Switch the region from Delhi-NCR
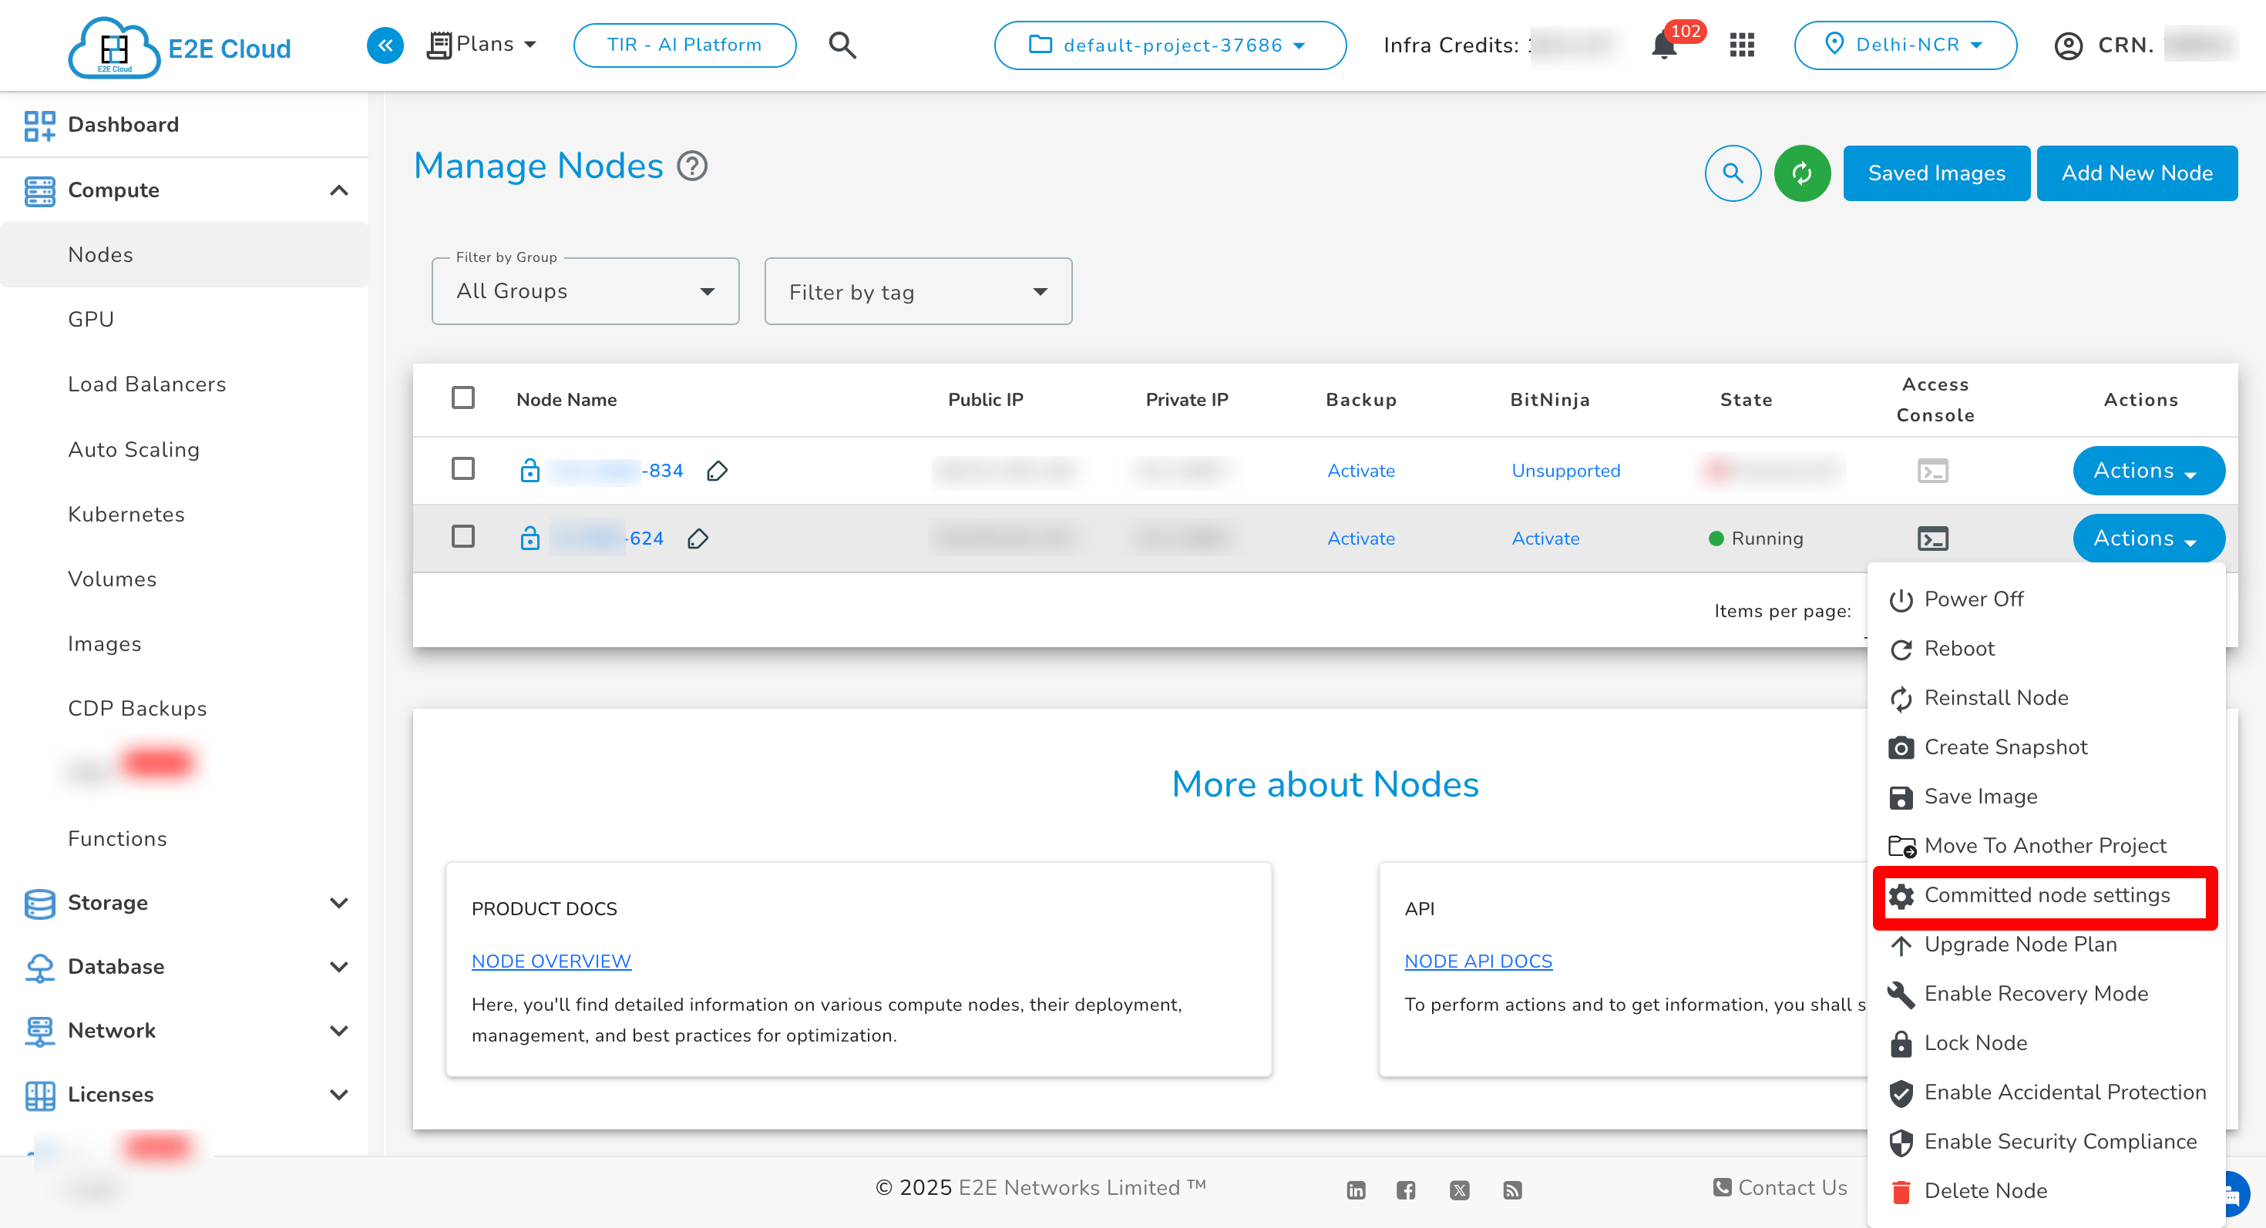This screenshot has height=1228, width=2266. 1905,45
